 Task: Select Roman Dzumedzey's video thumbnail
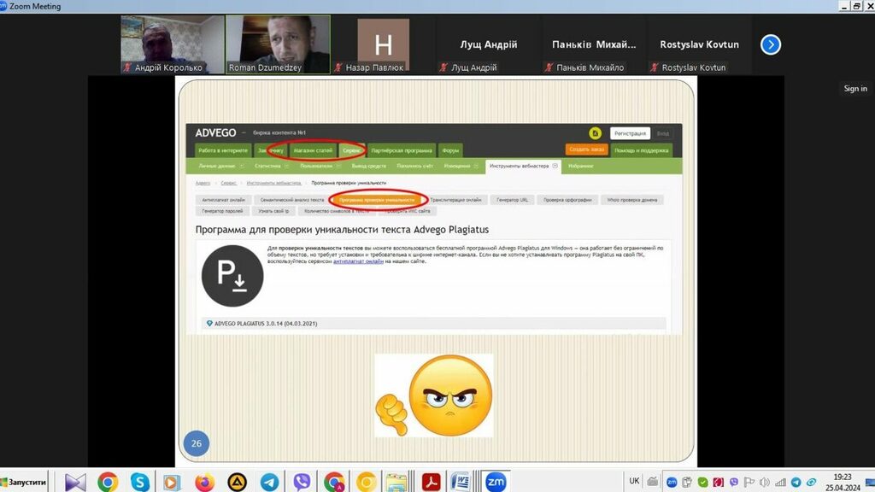(278, 44)
